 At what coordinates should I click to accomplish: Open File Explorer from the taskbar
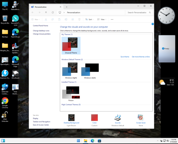point(85,141)
